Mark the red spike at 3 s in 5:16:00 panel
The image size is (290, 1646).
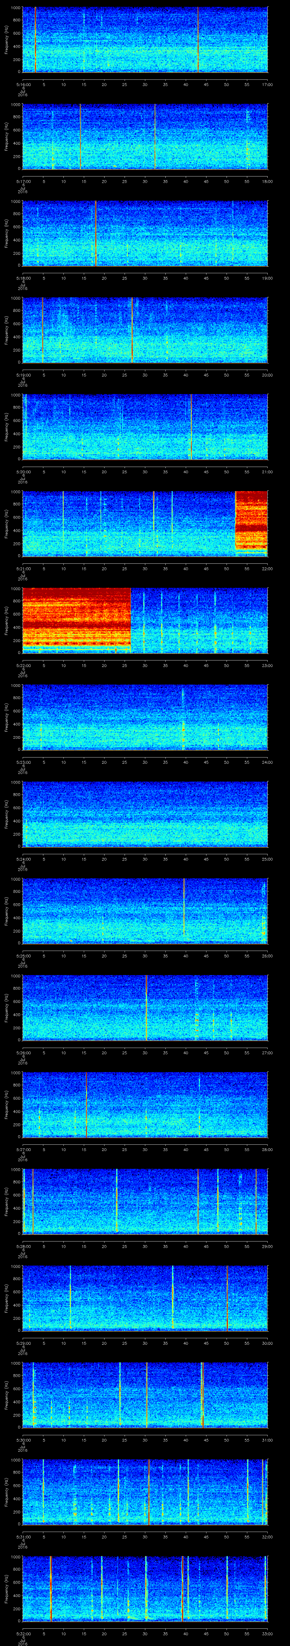[x=35, y=40]
